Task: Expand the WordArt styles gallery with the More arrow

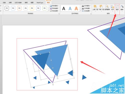Action: point(80,11)
